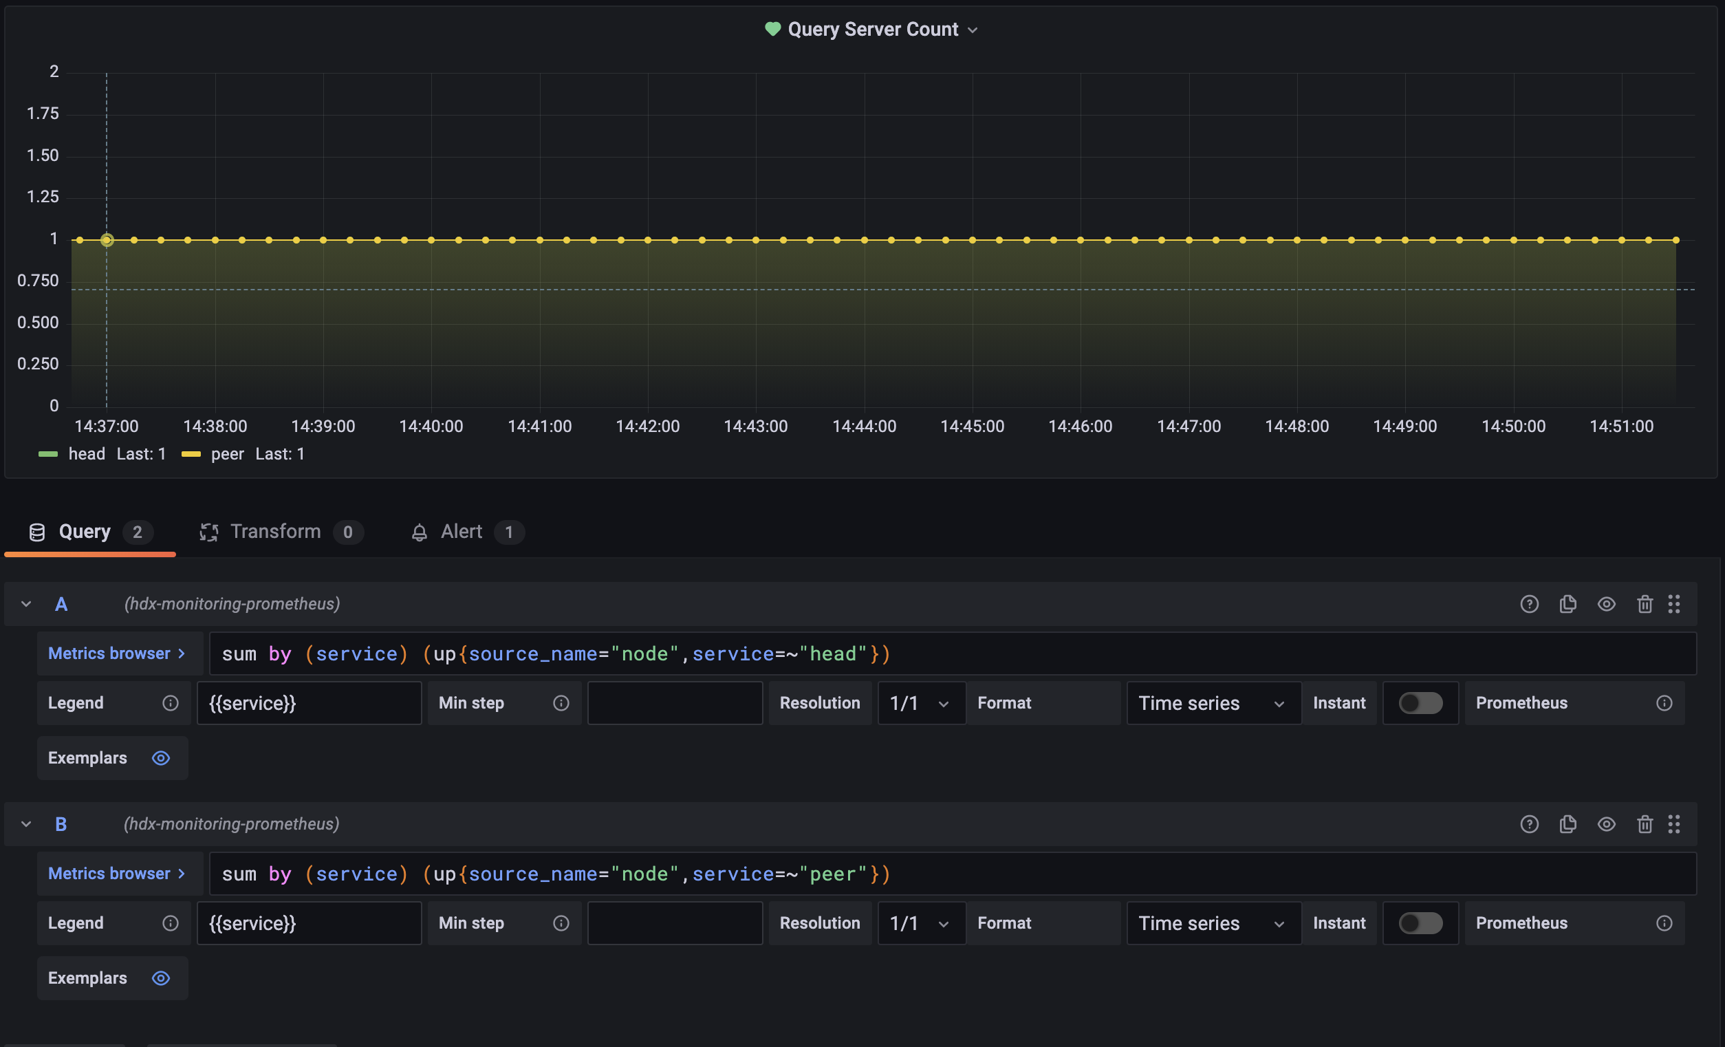This screenshot has height=1047, width=1725.
Task: Click Min step info icon in query B
Action: pos(561,923)
